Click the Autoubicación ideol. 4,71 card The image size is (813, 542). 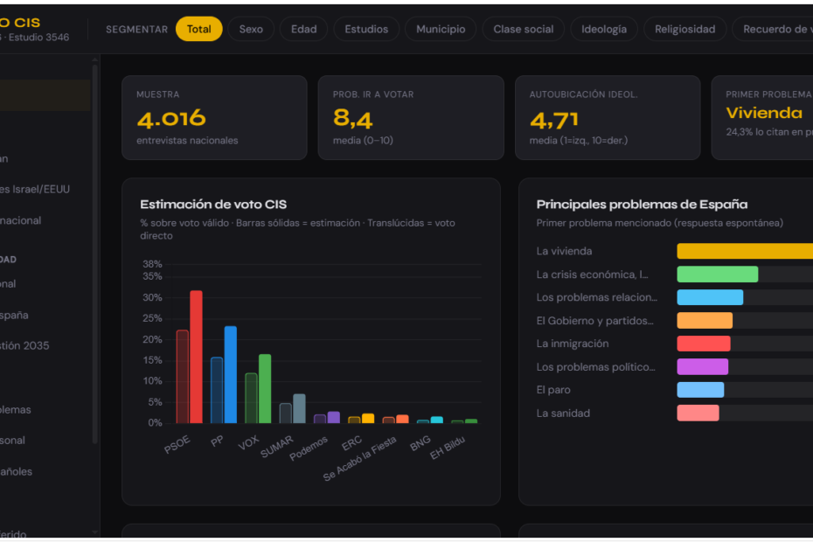click(608, 117)
